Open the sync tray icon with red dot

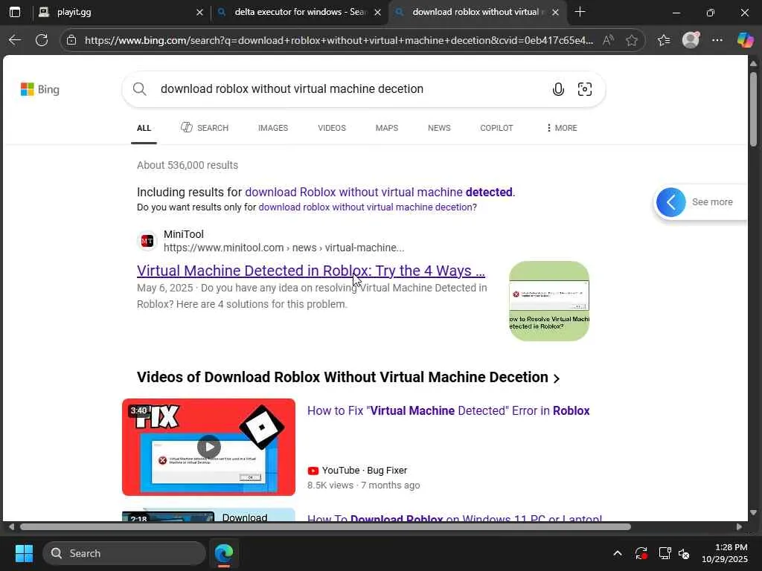641,553
